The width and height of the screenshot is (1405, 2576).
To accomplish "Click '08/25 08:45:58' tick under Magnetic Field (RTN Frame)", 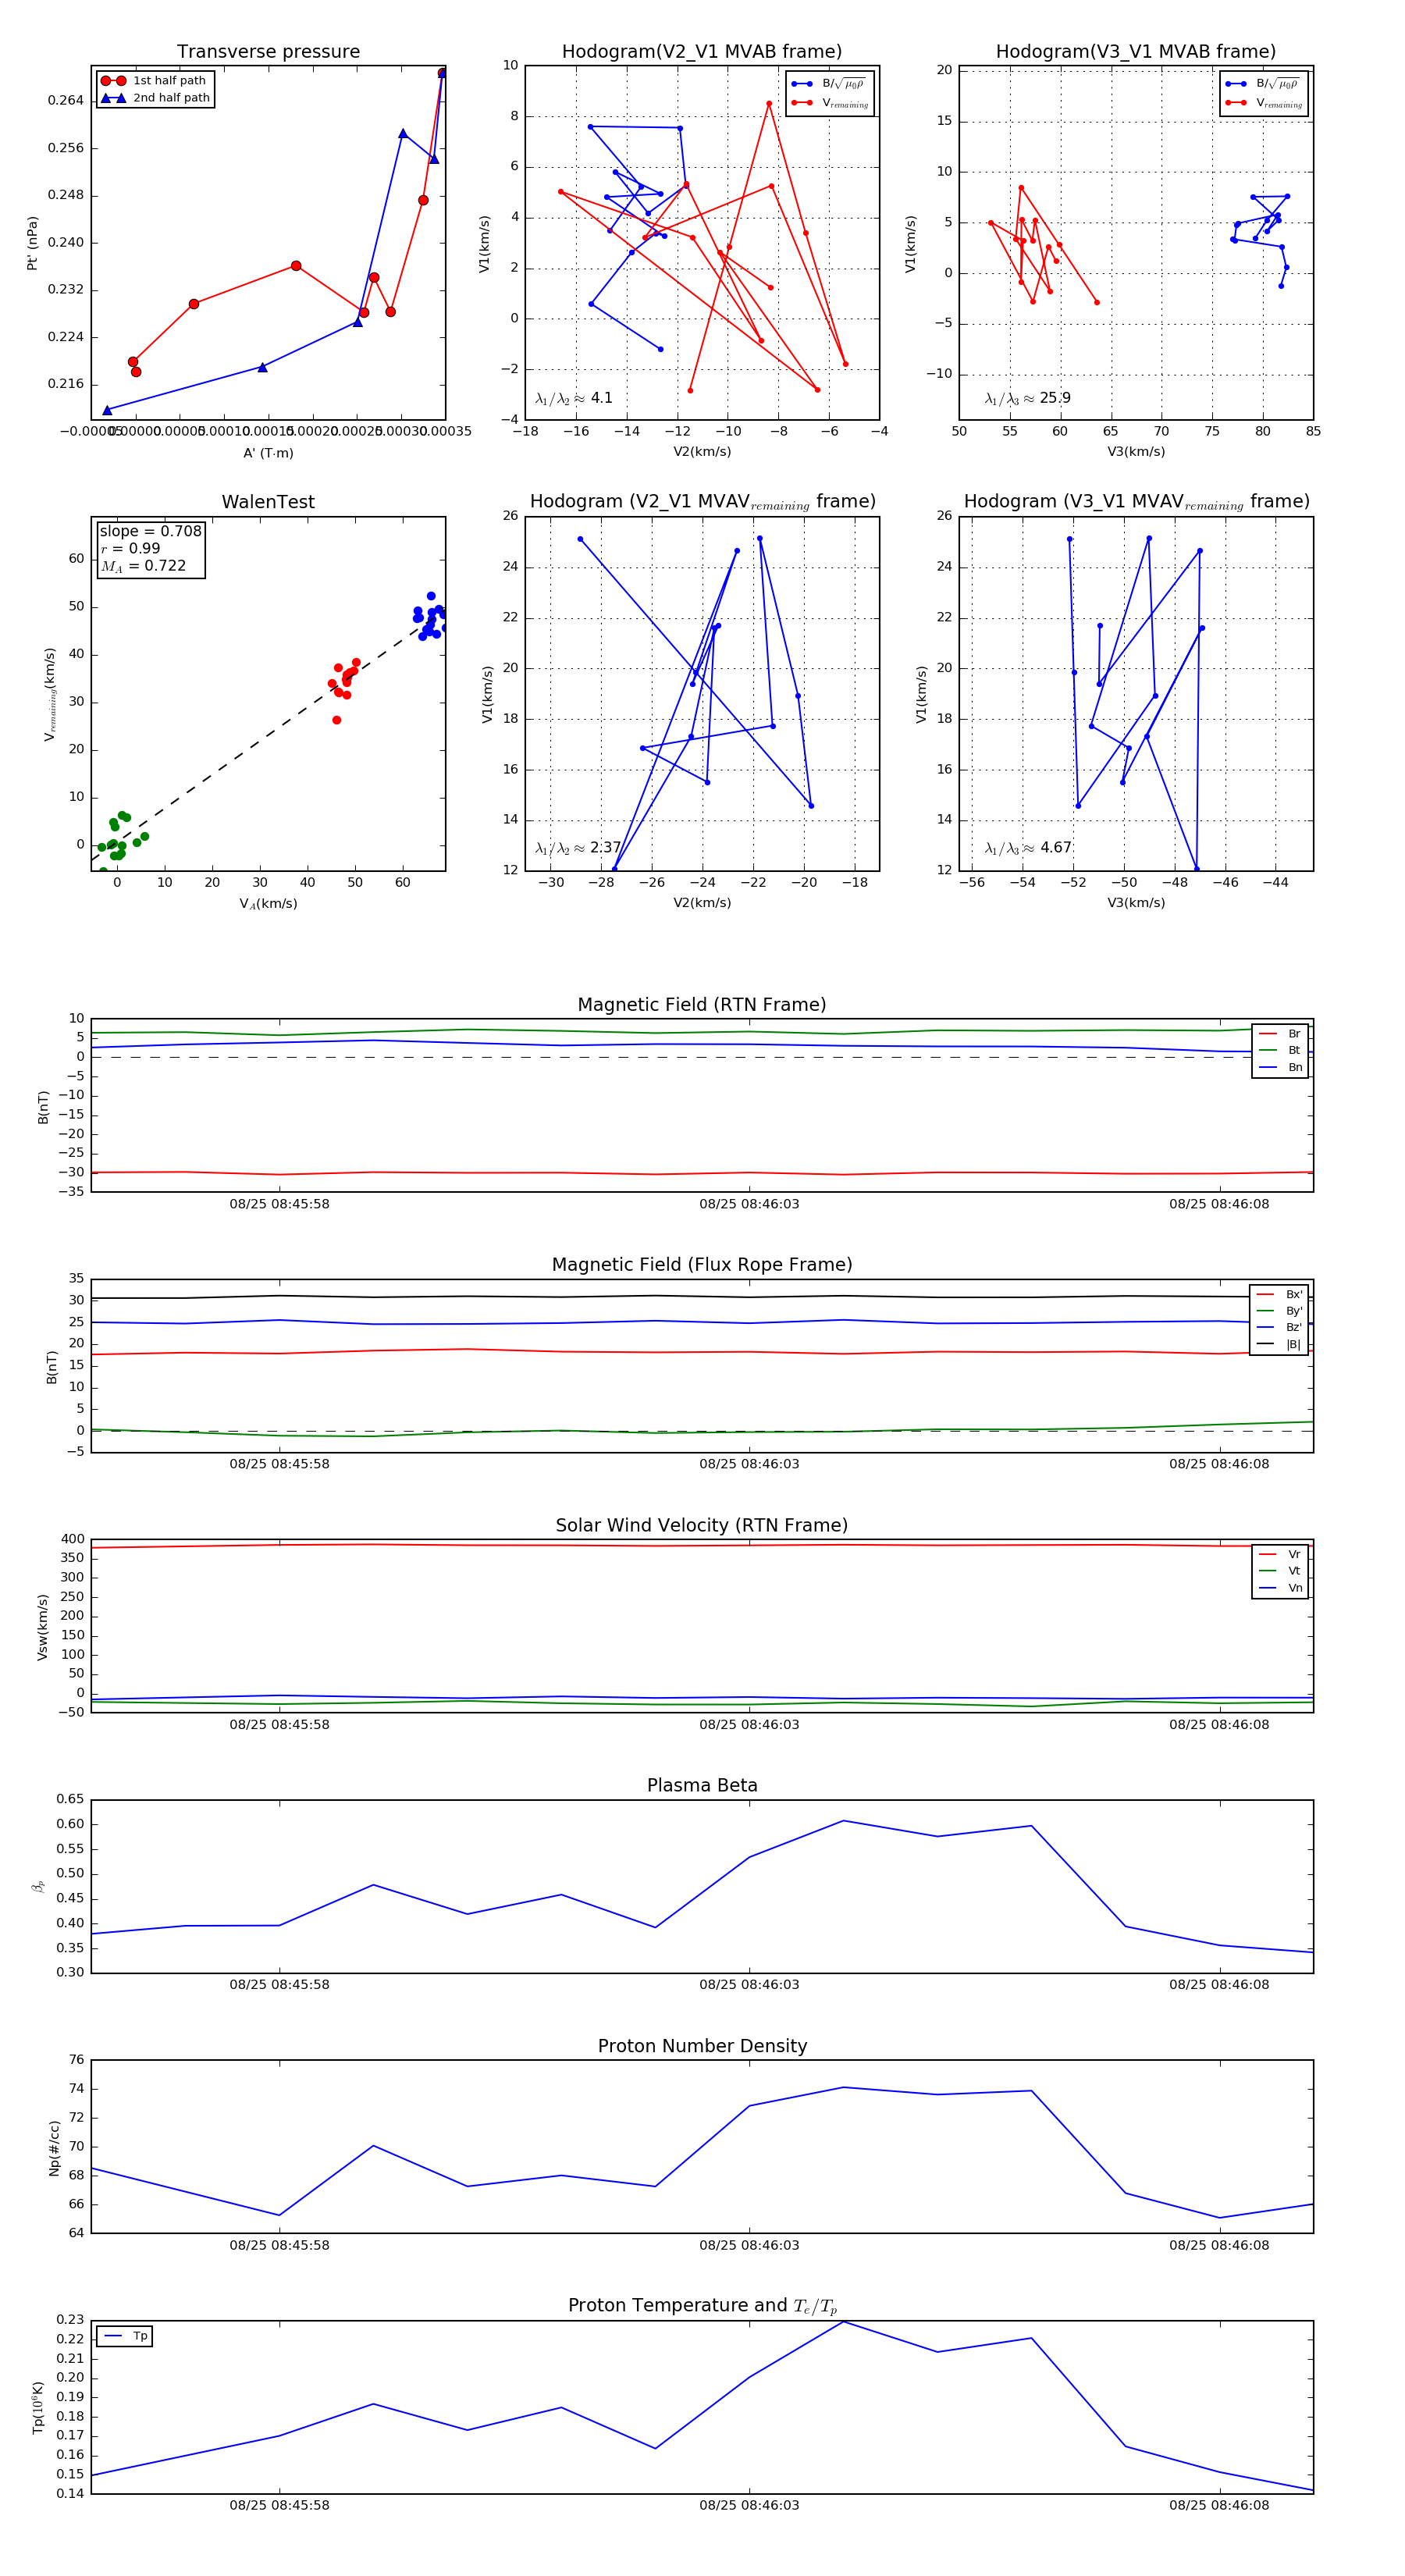I will tap(279, 1204).
